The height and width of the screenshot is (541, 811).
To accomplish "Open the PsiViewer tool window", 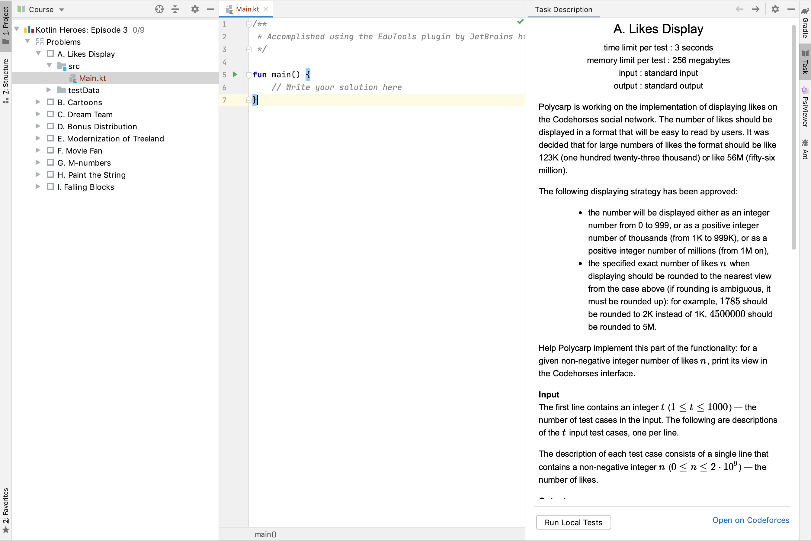I will point(805,107).
